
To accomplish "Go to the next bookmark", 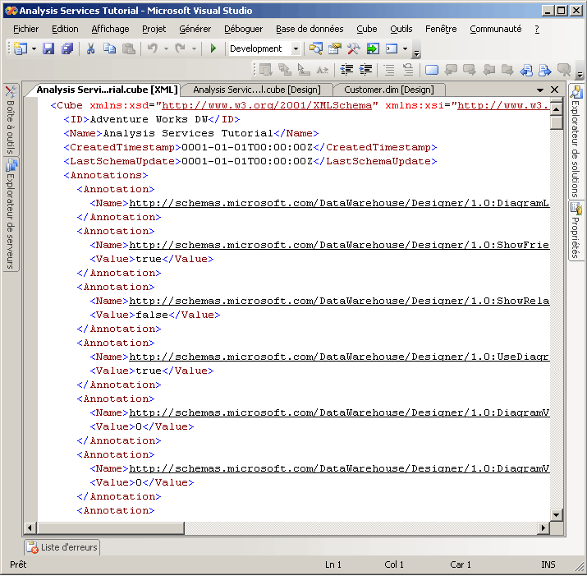I will tap(470, 70).
